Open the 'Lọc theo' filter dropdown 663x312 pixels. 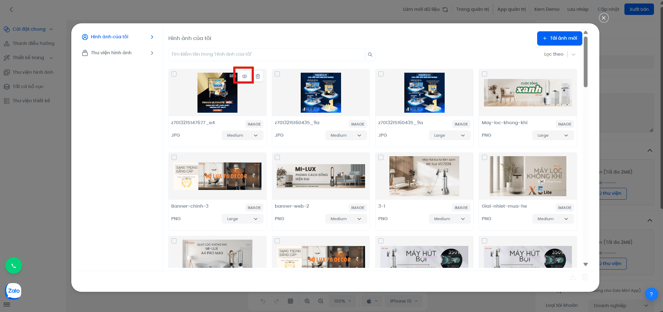point(559,54)
